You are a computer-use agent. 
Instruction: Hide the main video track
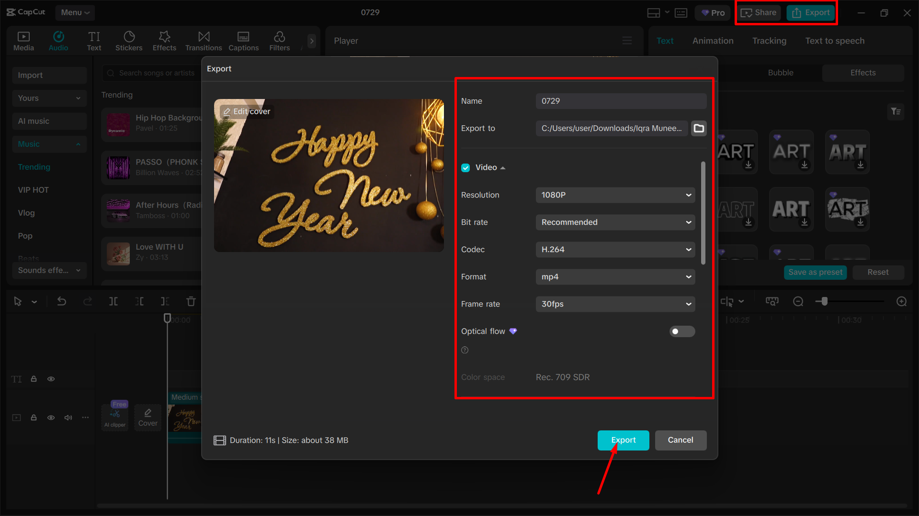tap(51, 417)
